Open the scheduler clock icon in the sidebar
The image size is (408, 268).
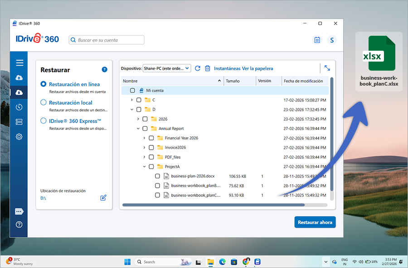pyautogui.click(x=19, y=107)
